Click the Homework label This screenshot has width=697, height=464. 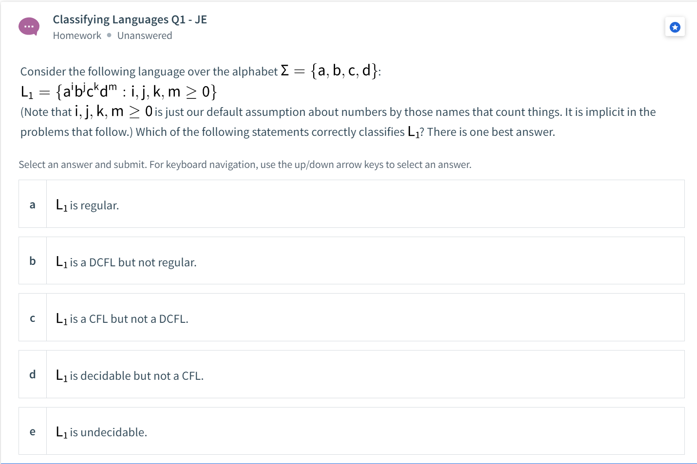76,35
